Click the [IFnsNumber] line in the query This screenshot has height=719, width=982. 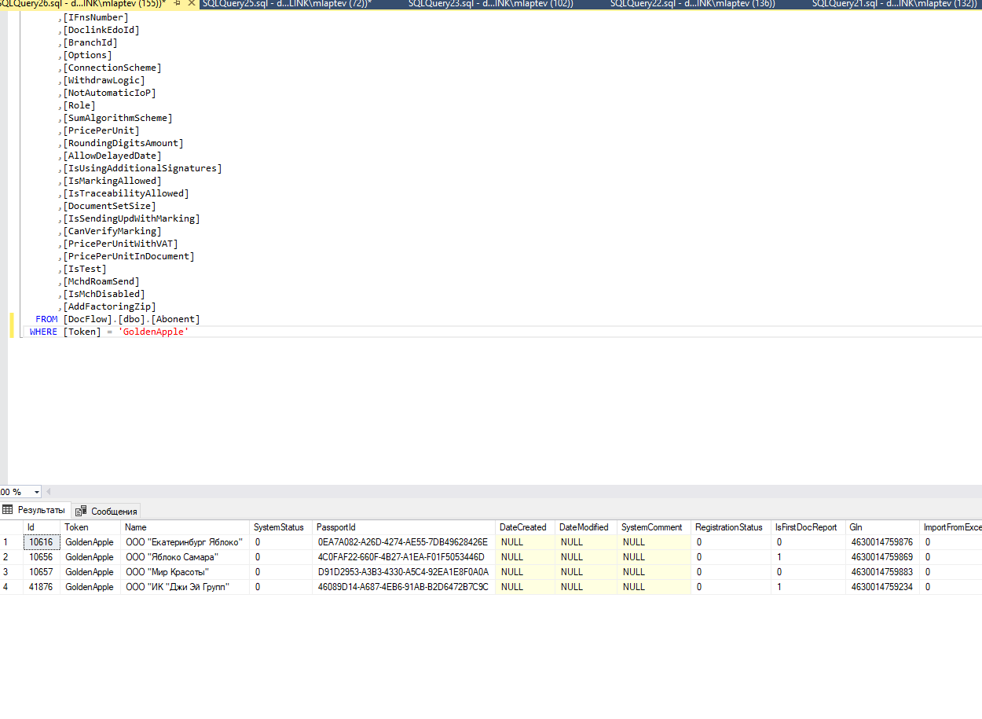[x=96, y=17]
